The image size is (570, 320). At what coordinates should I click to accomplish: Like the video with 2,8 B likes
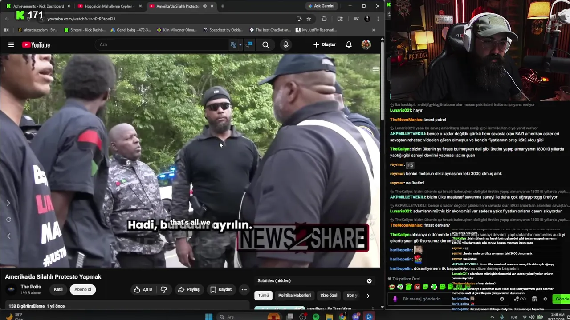pos(142,289)
